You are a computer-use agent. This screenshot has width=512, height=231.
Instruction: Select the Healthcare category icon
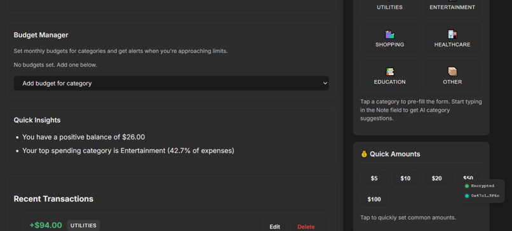(x=452, y=34)
